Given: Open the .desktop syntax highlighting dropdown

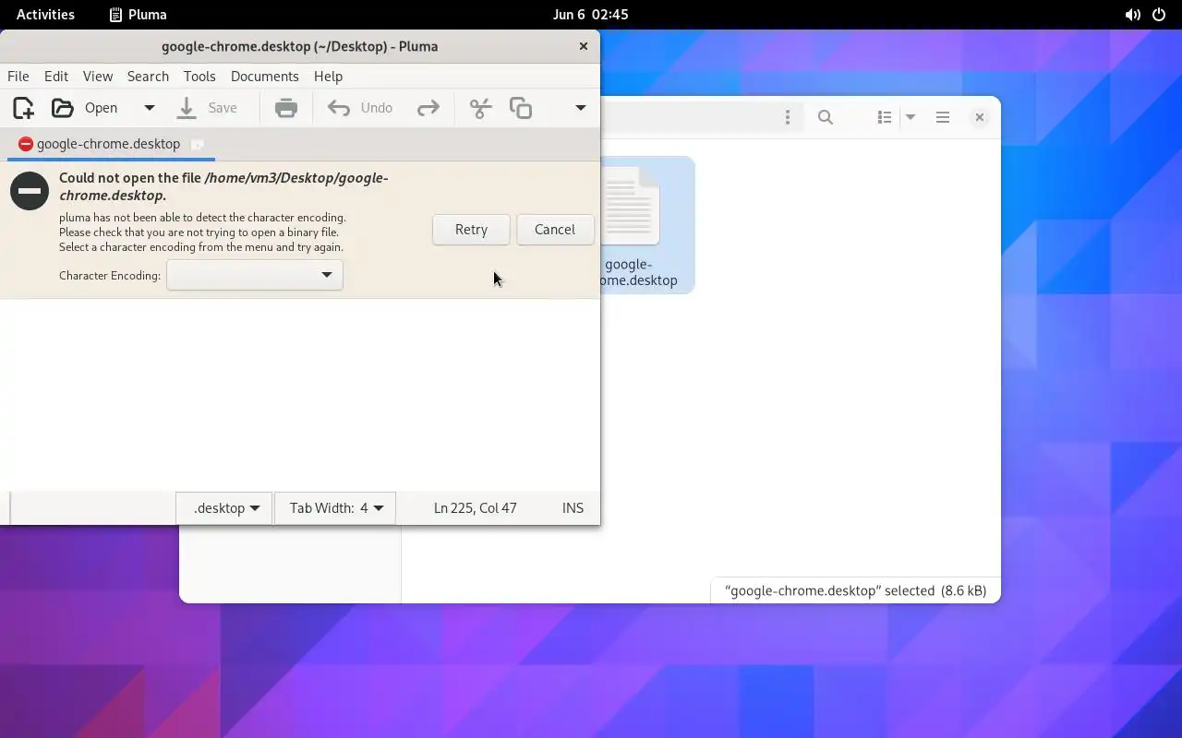Looking at the screenshot, I should coord(226,508).
